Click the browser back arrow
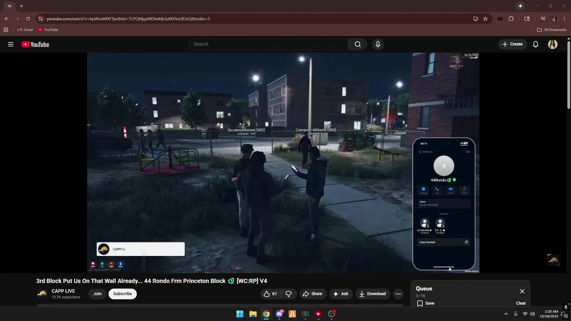 pos(6,19)
